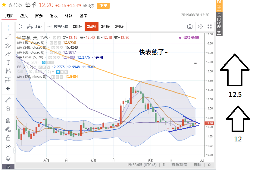
Task: Toggle magnet snap mode
Action: [8, 121]
